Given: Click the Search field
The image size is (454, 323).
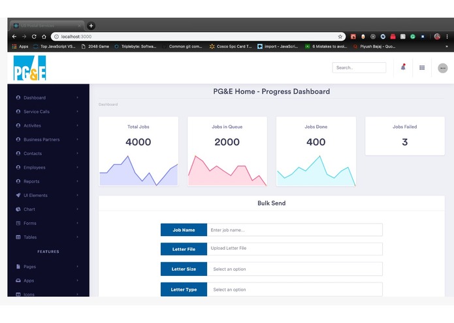Looking at the screenshot, I should [359, 67].
